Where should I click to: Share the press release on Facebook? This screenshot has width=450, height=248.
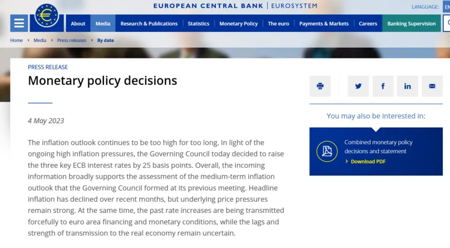[383, 86]
